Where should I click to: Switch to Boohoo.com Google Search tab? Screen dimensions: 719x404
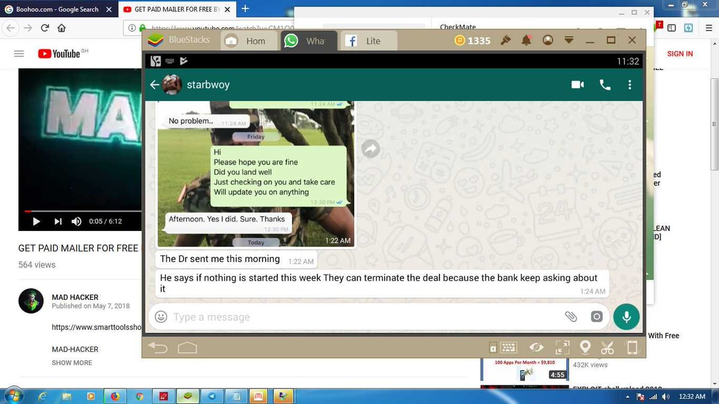pos(58,9)
